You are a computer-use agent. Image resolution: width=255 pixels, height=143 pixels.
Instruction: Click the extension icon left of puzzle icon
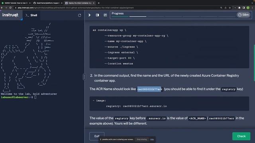[235, 8]
